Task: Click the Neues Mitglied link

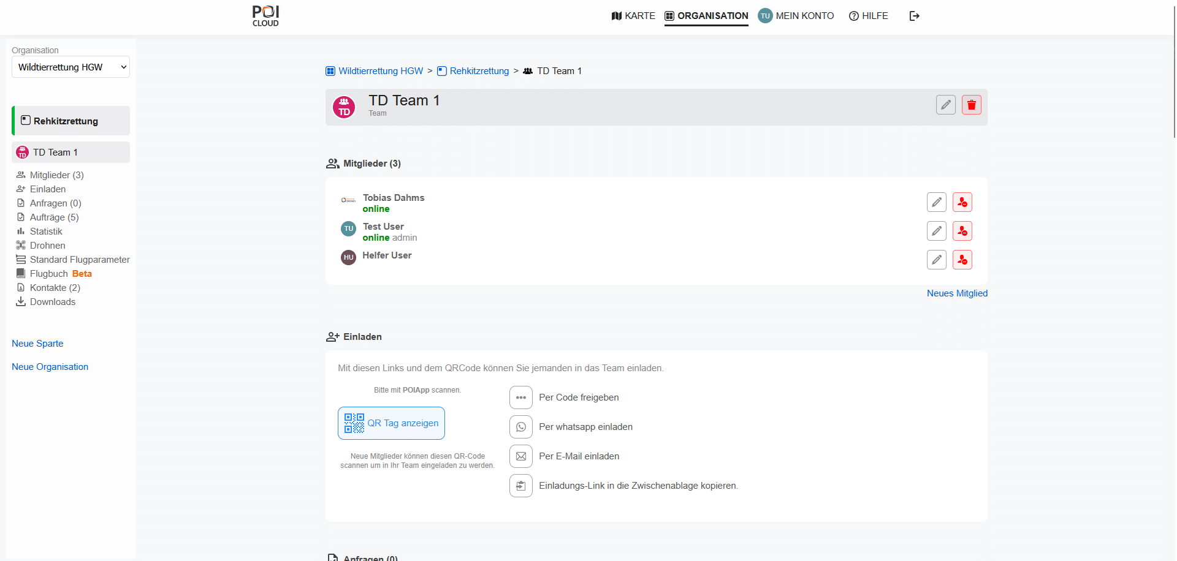Action: (957, 293)
